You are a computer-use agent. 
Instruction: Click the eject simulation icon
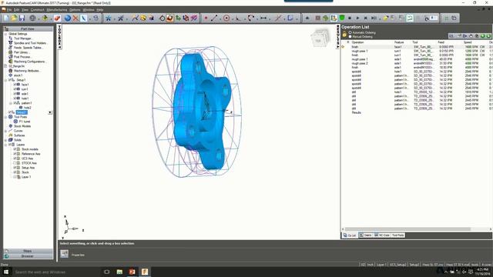pyautogui.click(x=307, y=18)
